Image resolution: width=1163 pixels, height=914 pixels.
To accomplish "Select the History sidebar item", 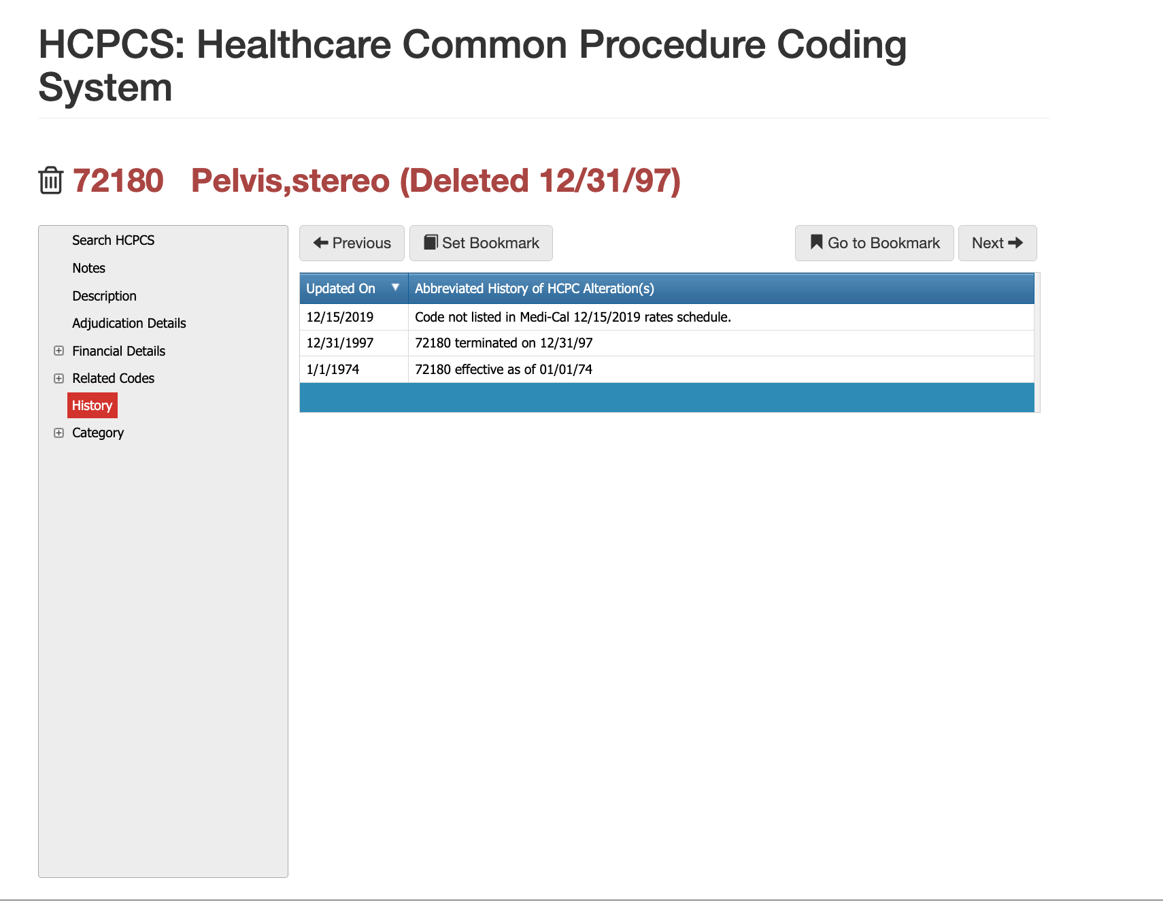I will click(x=92, y=405).
